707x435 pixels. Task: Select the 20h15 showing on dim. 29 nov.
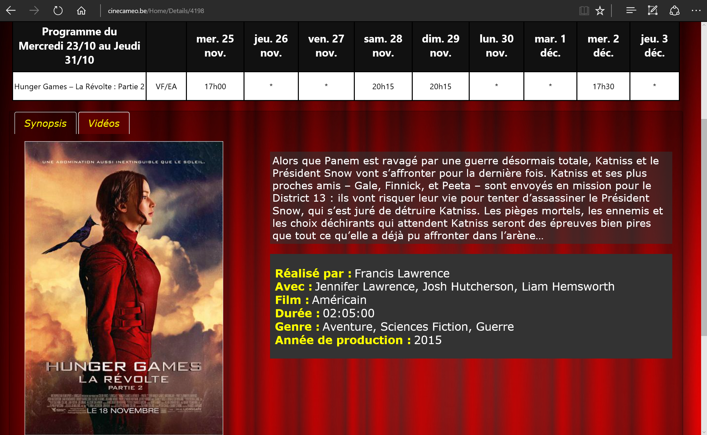point(440,87)
